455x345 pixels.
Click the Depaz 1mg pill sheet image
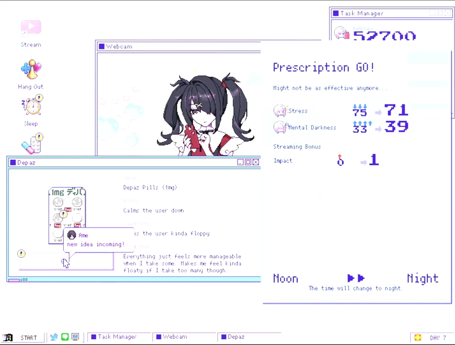[67, 215]
